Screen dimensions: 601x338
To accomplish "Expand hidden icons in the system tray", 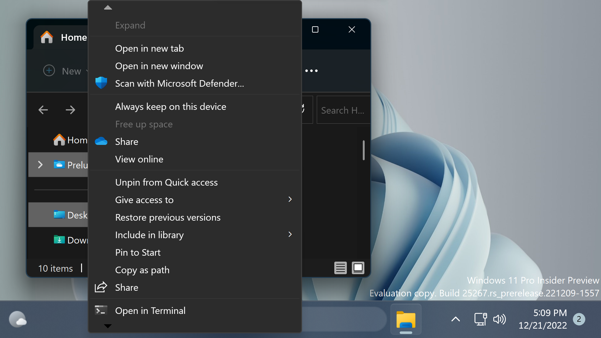I will point(455,319).
